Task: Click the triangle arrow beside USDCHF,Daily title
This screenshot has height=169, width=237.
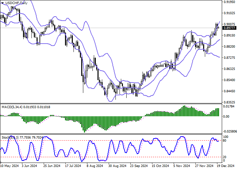Action: coord(2,3)
